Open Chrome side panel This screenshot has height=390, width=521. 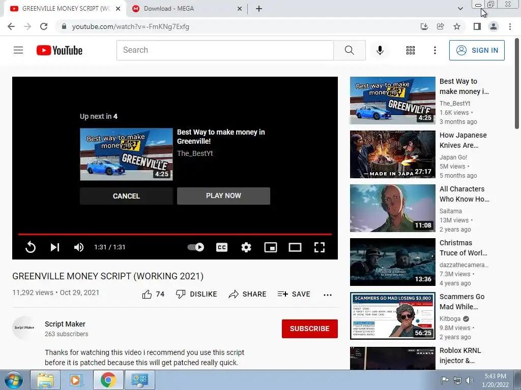click(477, 26)
